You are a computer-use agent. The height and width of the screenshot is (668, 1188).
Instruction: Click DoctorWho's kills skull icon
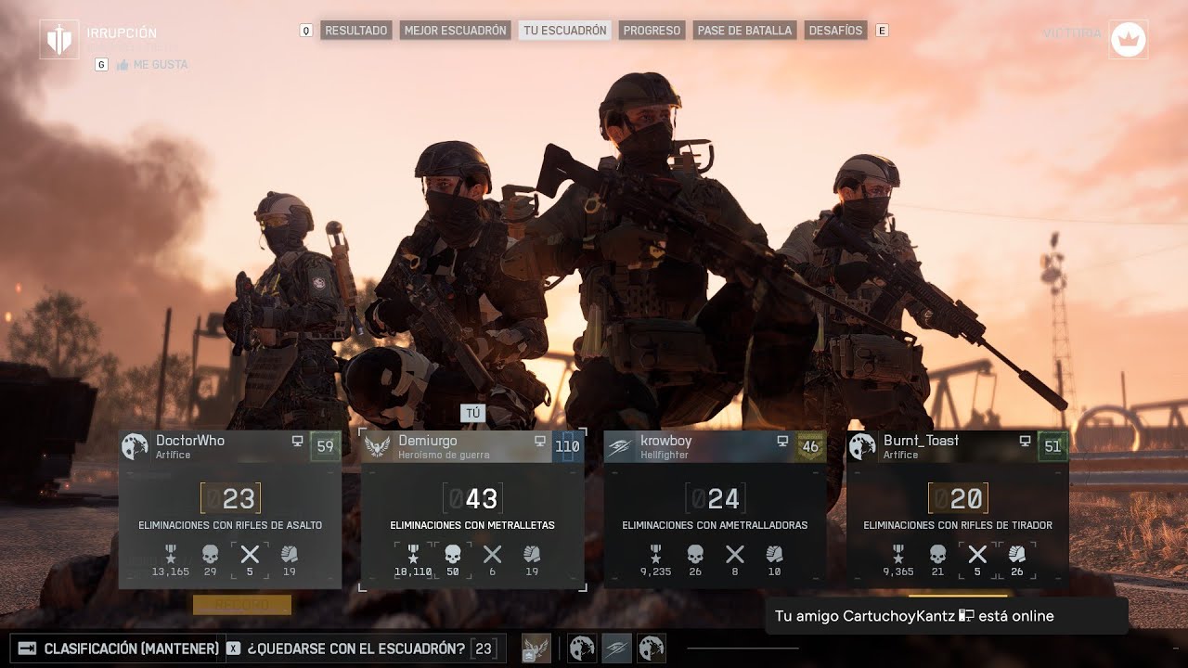click(x=210, y=554)
